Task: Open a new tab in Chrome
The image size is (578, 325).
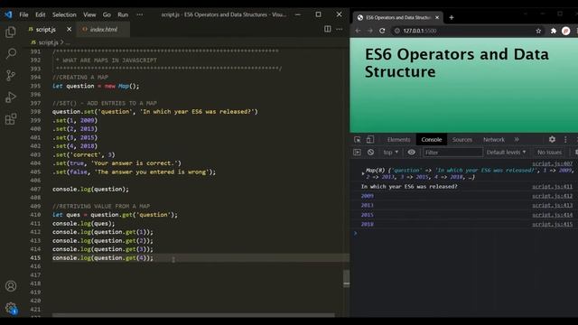Action: click(x=452, y=17)
